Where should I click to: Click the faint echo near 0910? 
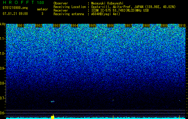(180, 101)
